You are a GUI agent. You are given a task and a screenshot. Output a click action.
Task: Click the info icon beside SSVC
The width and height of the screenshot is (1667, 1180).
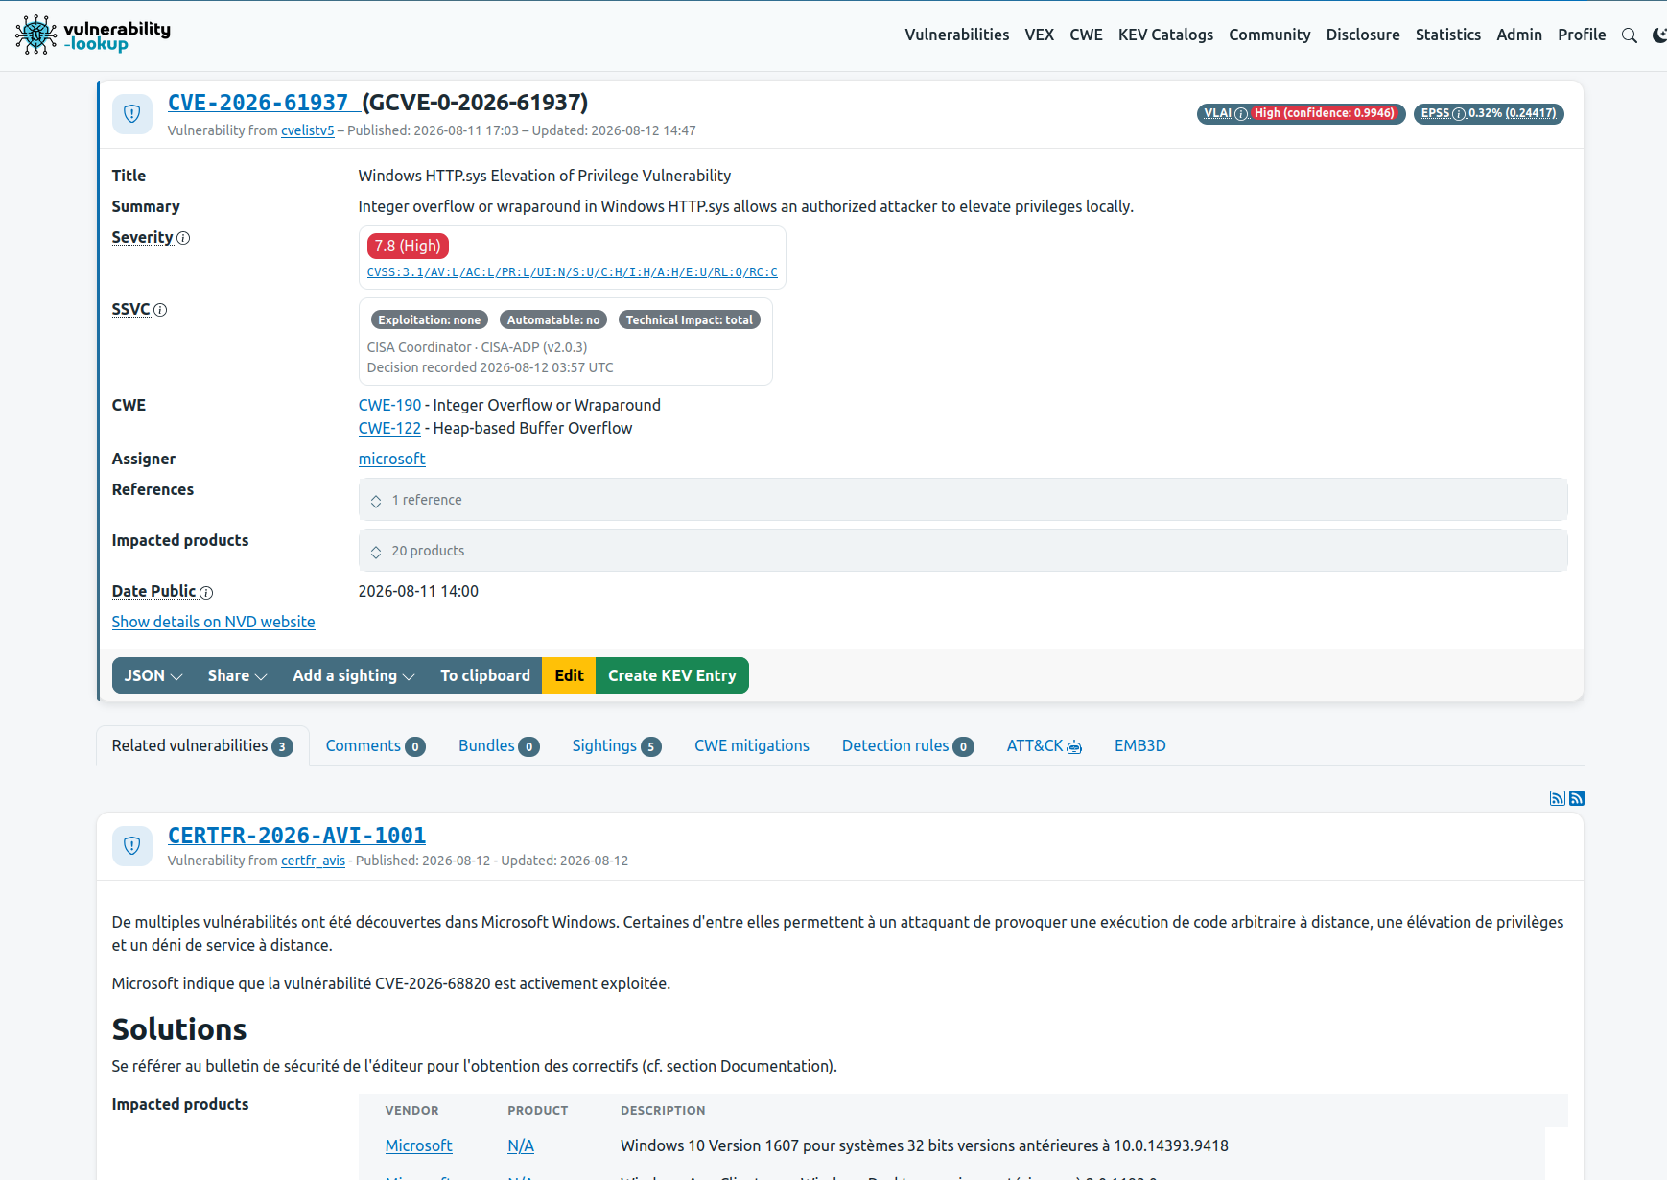[160, 310]
